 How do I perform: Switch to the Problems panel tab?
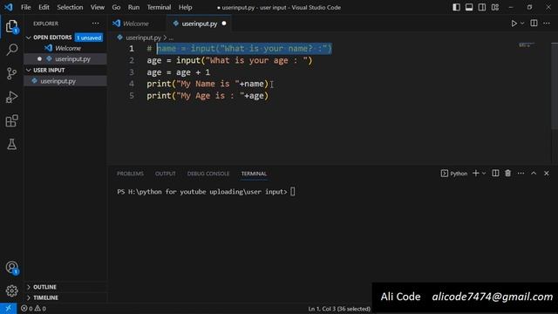coord(130,174)
